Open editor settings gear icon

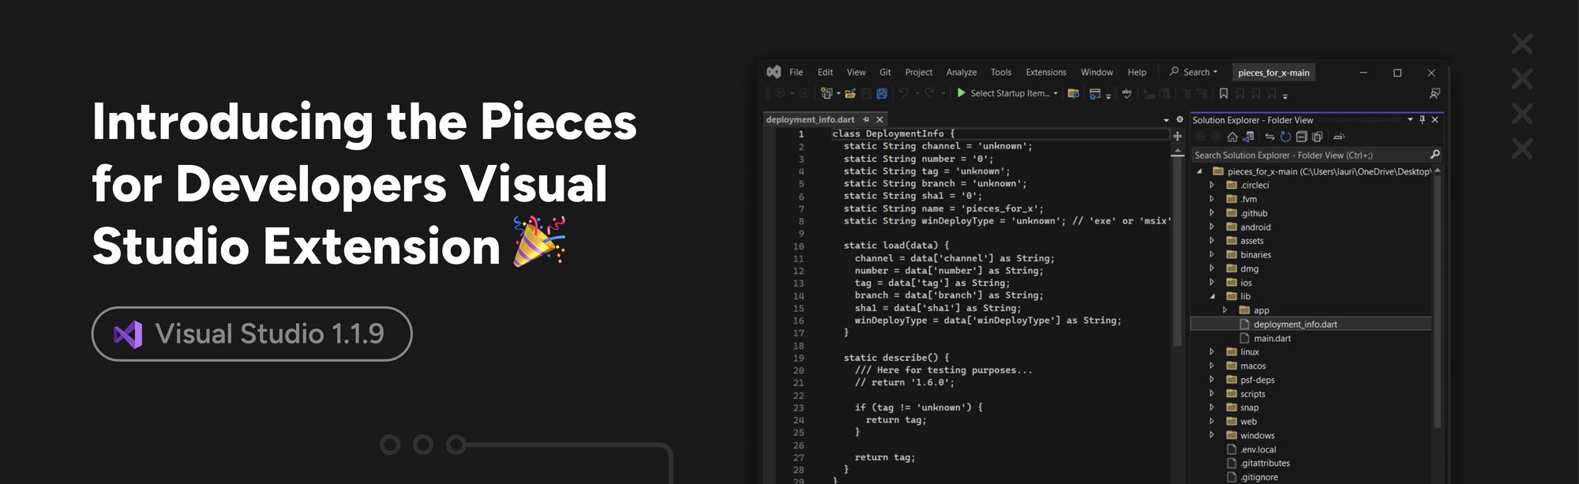pos(1180,119)
